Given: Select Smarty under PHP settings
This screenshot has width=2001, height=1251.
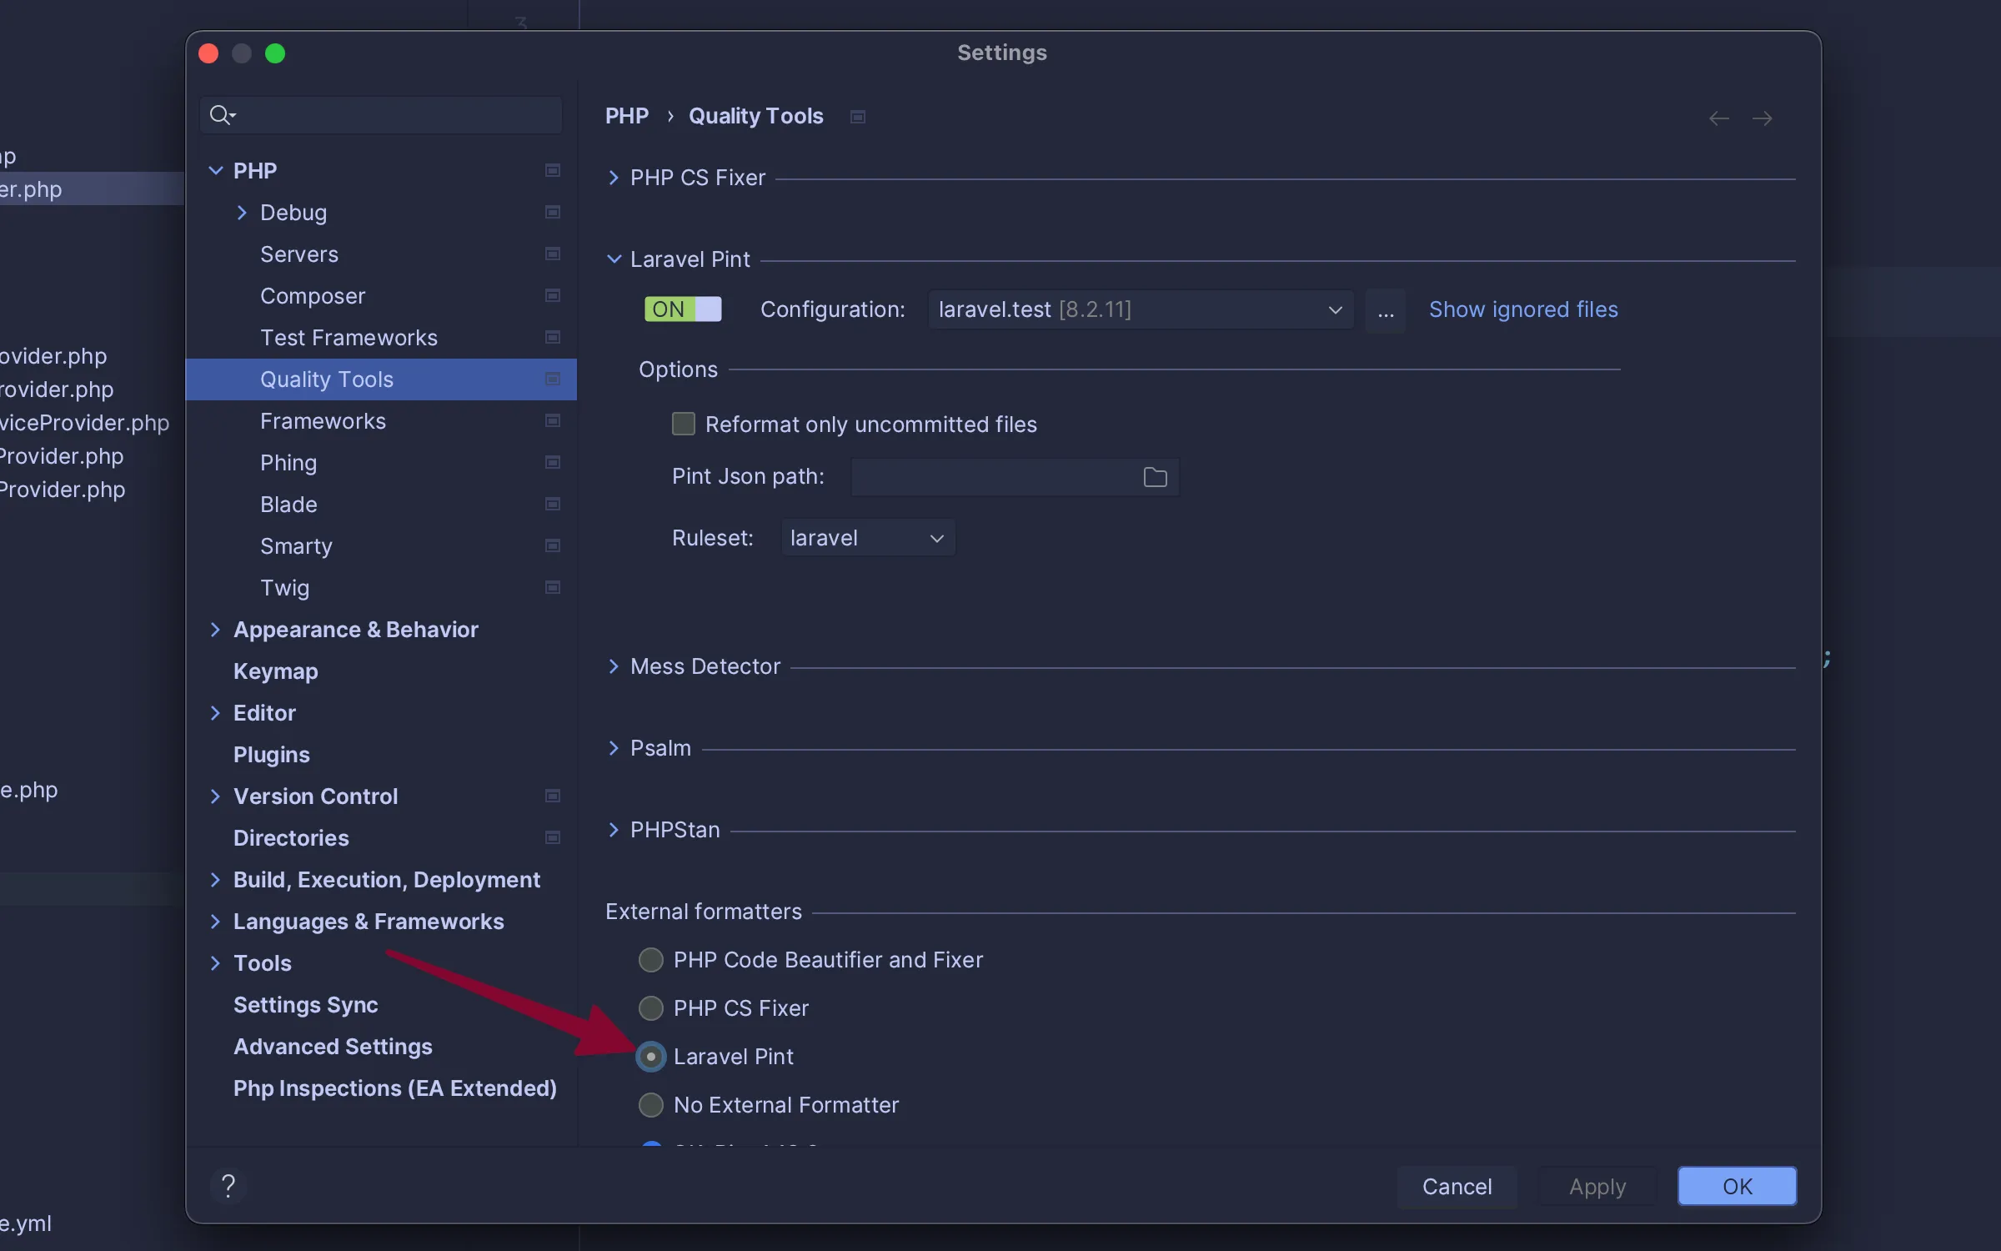Looking at the screenshot, I should point(296,546).
